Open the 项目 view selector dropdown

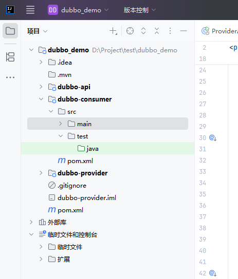[x=37, y=31]
